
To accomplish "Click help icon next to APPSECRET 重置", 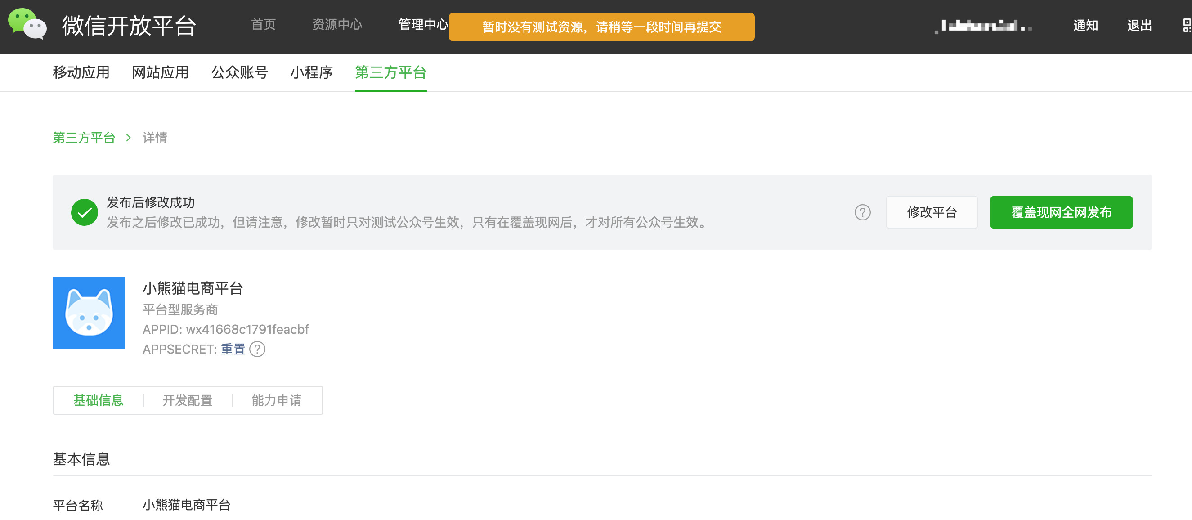I will click(257, 349).
